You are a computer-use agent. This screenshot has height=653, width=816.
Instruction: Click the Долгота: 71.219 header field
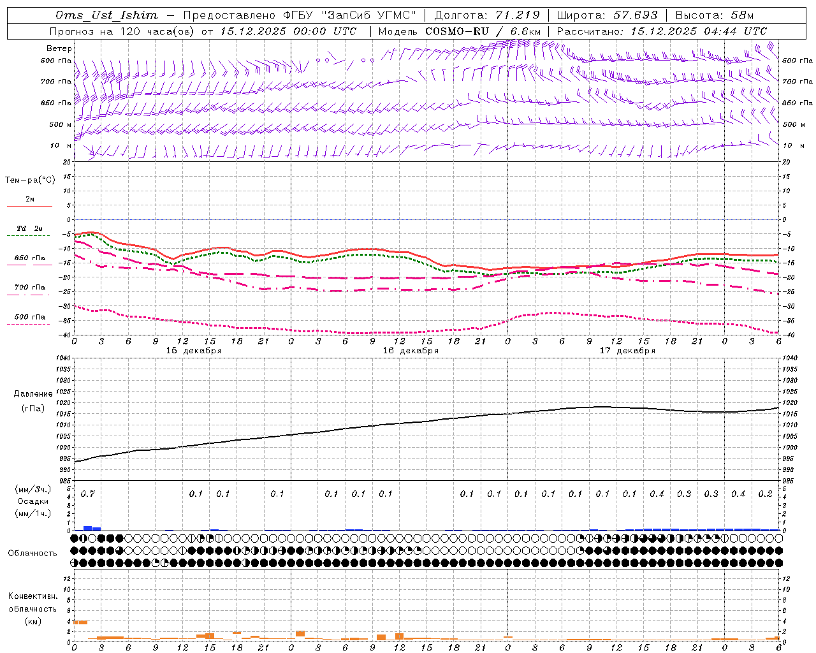[x=487, y=15]
